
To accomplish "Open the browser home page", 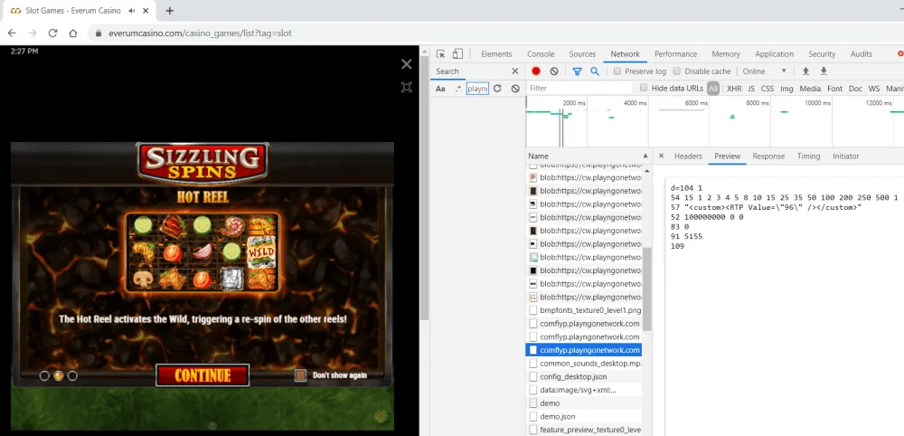I will click(x=72, y=33).
